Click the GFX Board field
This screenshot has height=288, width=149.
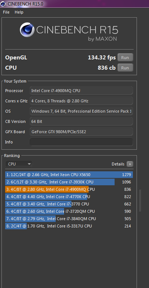pos(81,132)
